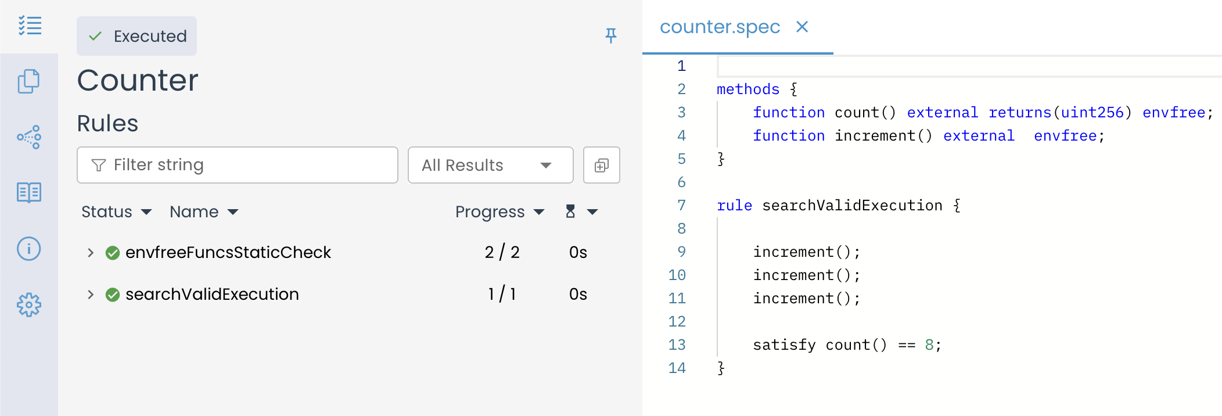Open the files copy icon in sidebar
This screenshot has height=416, width=1222.
(x=29, y=81)
